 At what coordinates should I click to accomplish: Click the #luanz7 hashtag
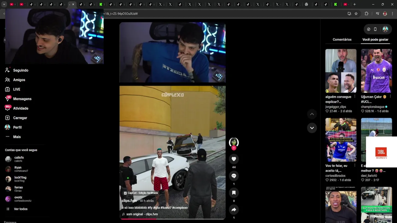pyautogui.click(x=166, y=208)
